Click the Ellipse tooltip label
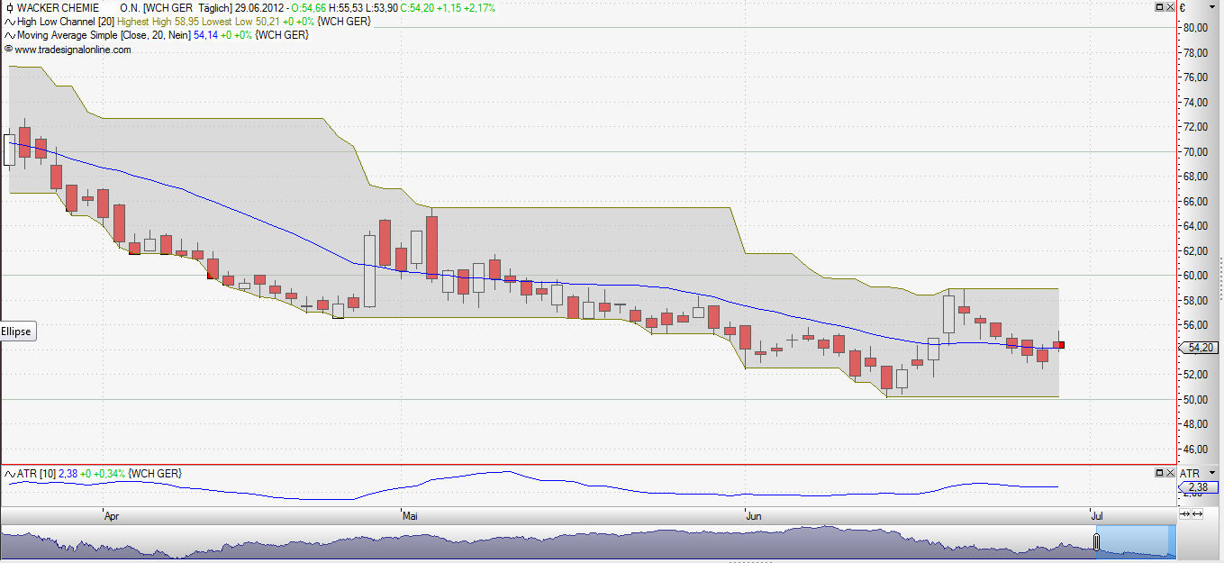The width and height of the screenshot is (1224, 563). (x=16, y=331)
